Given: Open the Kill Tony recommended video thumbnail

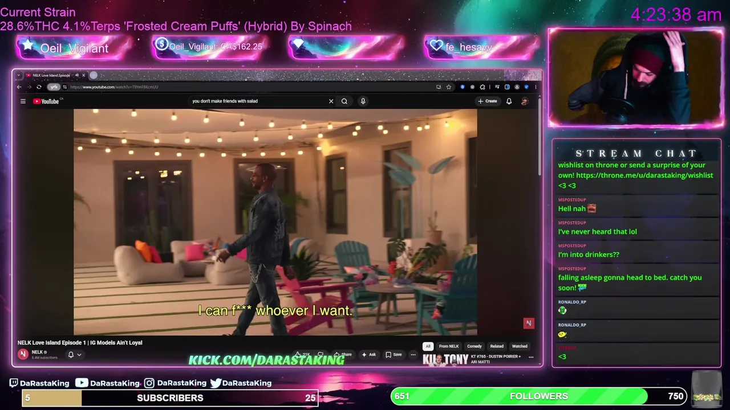Looking at the screenshot, I should [445, 360].
